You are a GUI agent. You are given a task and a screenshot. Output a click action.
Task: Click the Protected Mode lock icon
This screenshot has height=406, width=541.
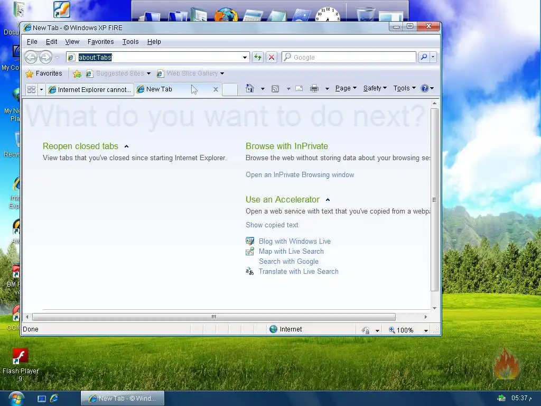click(366, 330)
